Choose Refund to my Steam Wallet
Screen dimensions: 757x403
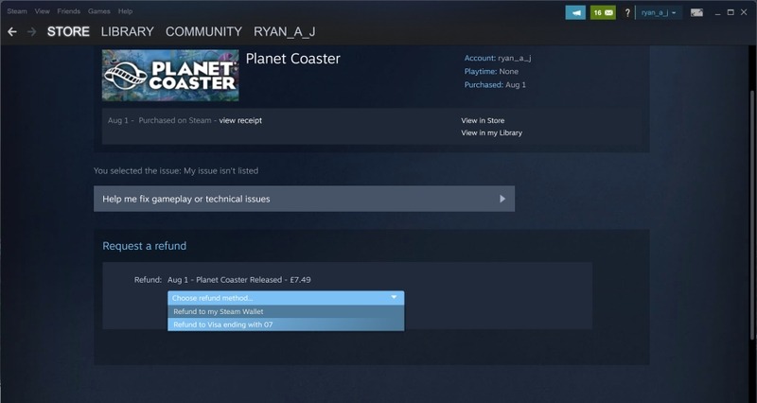click(286, 311)
